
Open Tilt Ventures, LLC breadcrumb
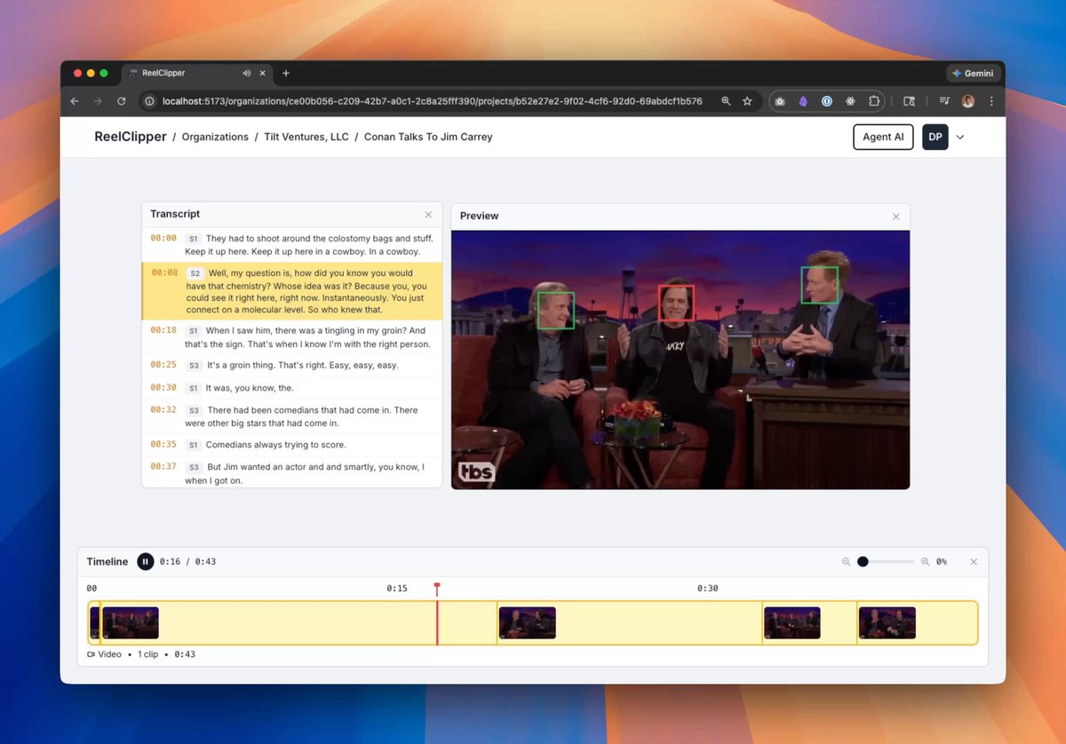coord(306,137)
